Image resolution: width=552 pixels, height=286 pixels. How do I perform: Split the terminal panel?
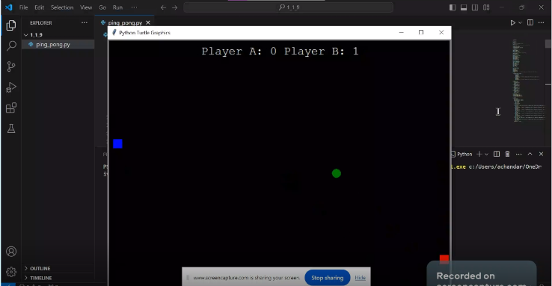tap(497, 154)
